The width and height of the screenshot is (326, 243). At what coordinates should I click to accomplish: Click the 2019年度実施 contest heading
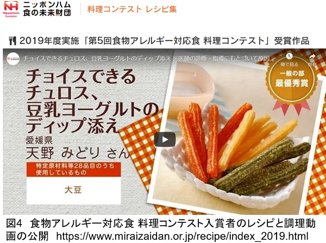[164, 41]
